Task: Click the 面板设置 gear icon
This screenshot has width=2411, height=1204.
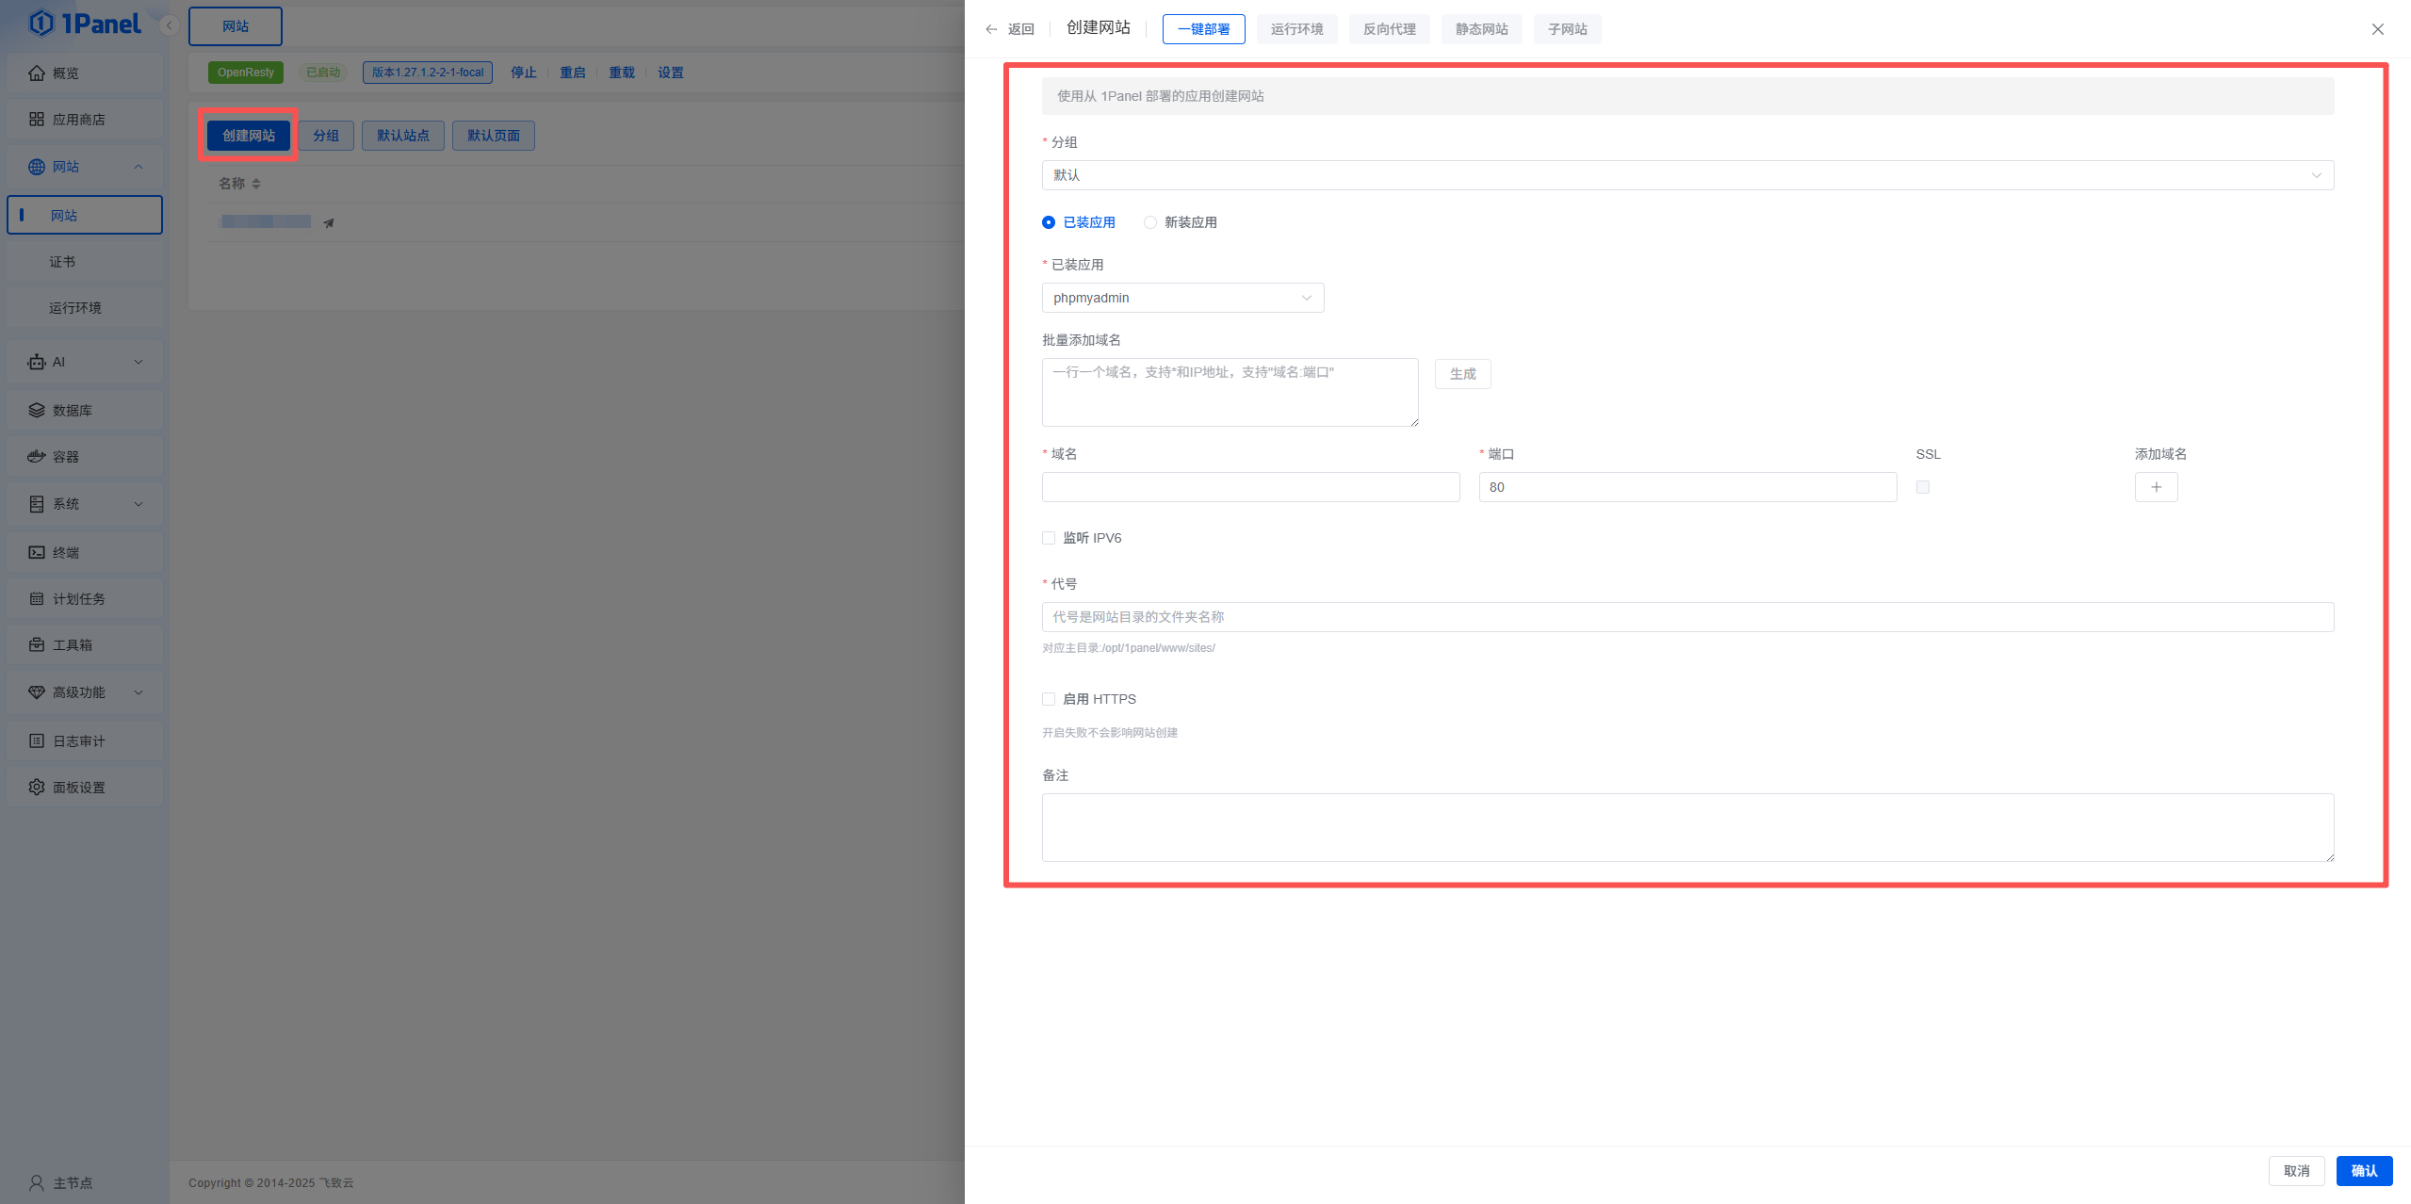Action: (37, 787)
